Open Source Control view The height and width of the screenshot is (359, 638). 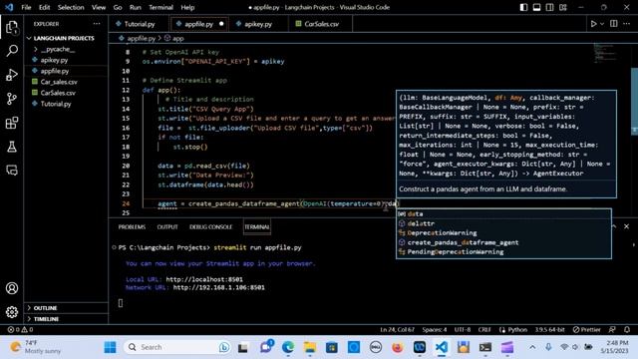coord(12,99)
